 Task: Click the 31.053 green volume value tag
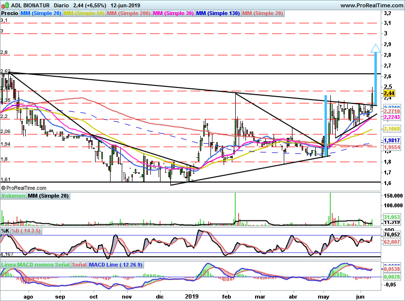point(391,217)
